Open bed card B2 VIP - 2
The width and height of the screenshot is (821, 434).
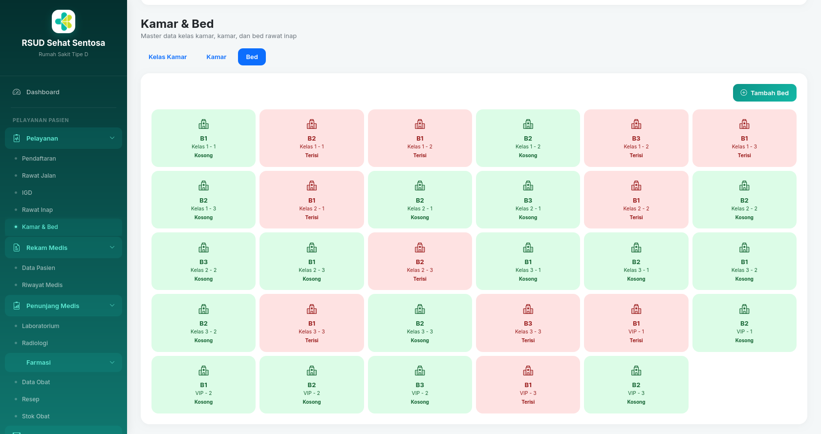[x=312, y=385]
